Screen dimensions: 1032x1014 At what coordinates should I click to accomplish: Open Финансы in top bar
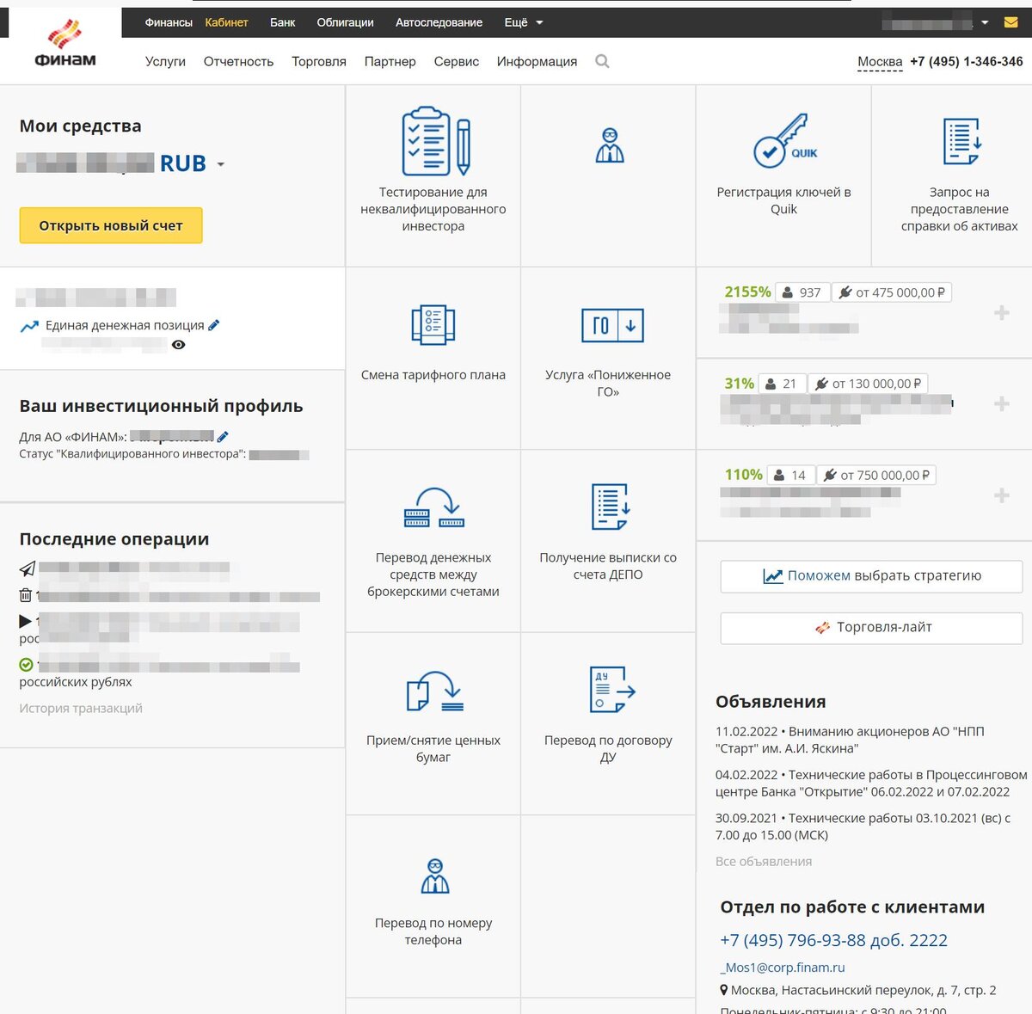(x=169, y=22)
